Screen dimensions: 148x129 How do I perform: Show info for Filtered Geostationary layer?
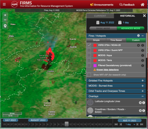[x=142, y=65]
